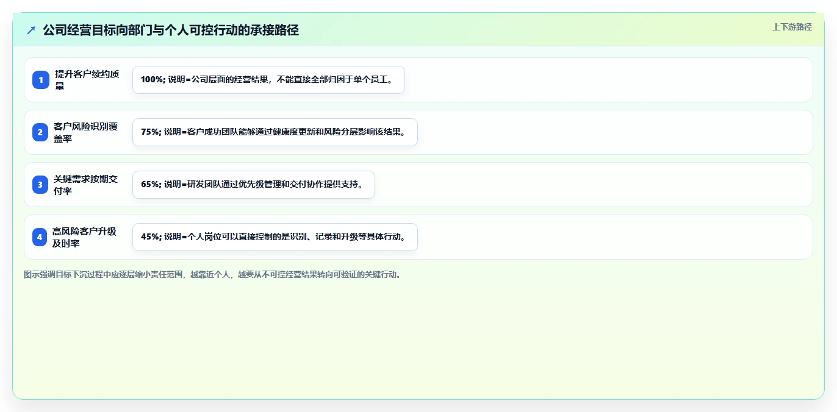Open the 45% 个人岗位 description box

(275, 237)
